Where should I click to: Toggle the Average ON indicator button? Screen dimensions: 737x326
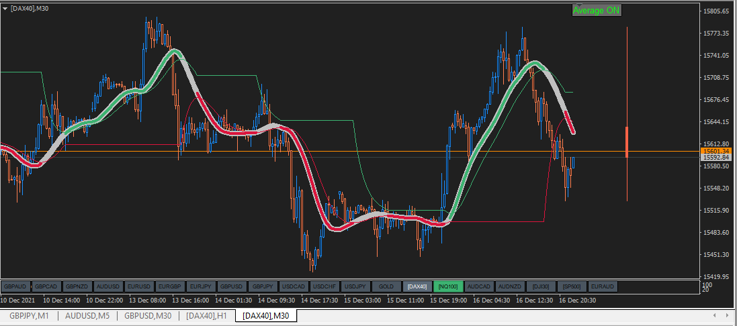coord(597,10)
